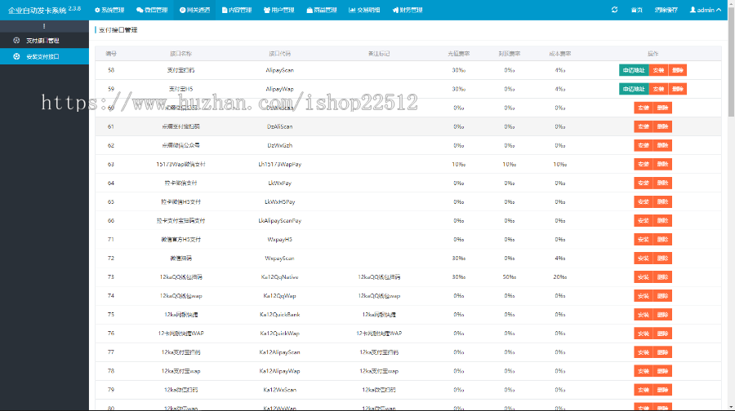Viewport: 735px width, 411px height.
Task: Delete the LkAlipayScanPay interface
Action: (662, 220)
